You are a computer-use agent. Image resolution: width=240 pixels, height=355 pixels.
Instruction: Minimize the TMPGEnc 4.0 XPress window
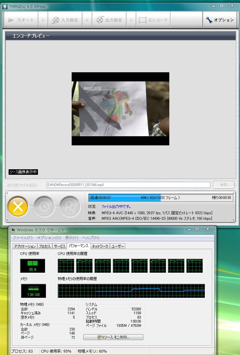(x=214, y=6)
